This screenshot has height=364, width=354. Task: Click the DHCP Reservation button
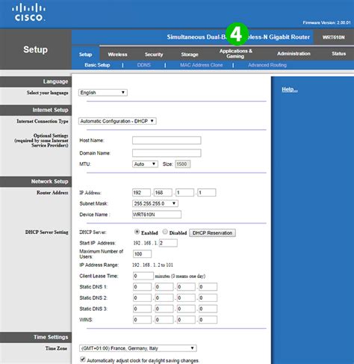click(212, 233)
